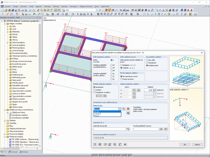Toggle RASTR in status bar
This screenshot has width=210, height=157.
point(102,155)
